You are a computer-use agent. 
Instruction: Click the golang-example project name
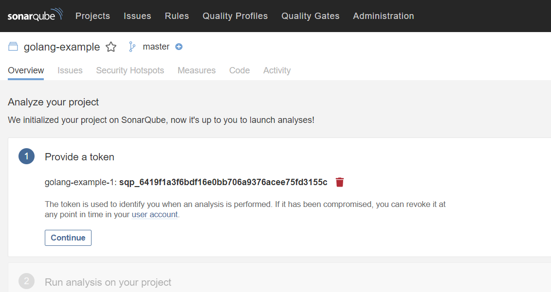click(x=62, y=47)
